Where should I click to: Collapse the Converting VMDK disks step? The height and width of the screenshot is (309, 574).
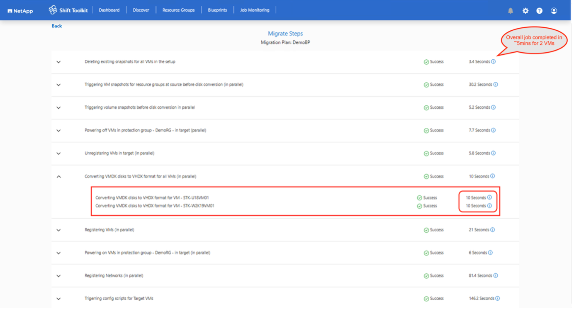(x=58, y=177)
